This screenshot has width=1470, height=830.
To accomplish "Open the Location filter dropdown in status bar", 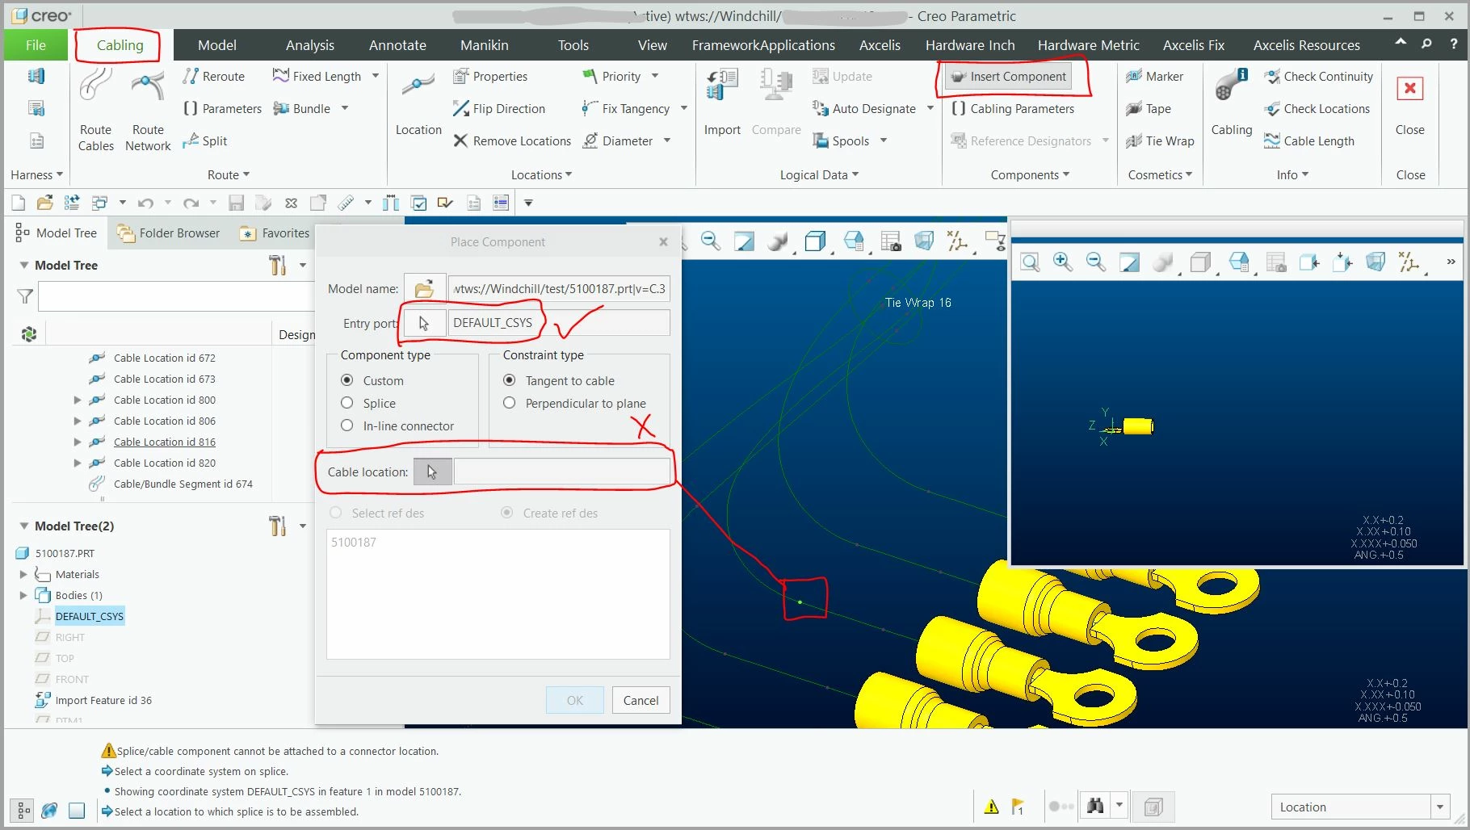I will pyautogui.click(x=1439, y=807).
